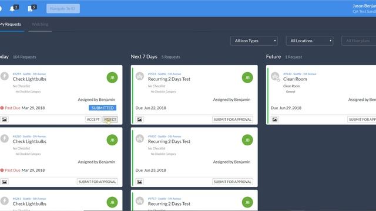The image size is (376, 211).
Task: Click the '5 Requests' count text
Action: tap(171, 57)
